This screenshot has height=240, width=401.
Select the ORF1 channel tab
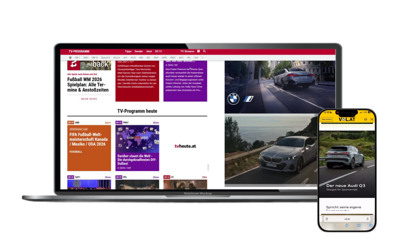[77, 58]
